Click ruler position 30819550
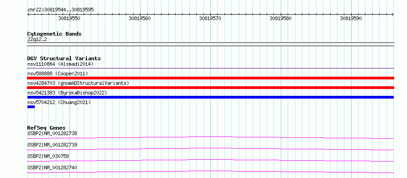 [70, 18]
